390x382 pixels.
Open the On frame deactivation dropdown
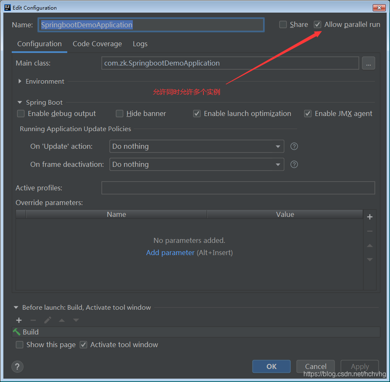pyautogui.click(x=196, y=164)
